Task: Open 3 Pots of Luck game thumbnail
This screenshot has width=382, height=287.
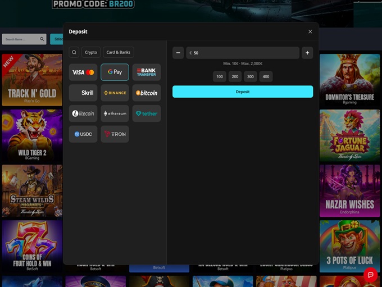Action: click(x=349, y=247)
